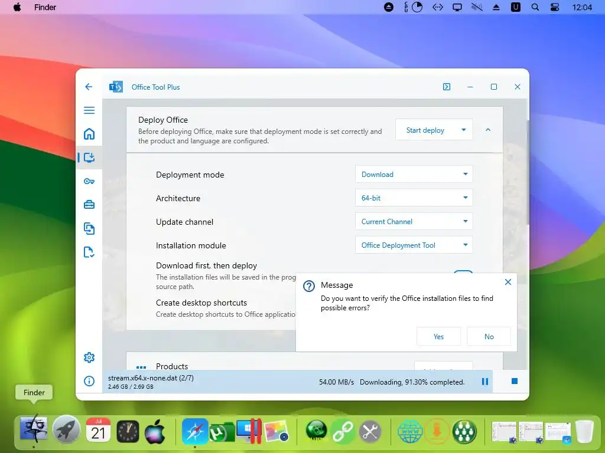Open the Convert documents icon in sidebar
The width and height of the screenshot is (605, 453).
pyautogui.click(x=89, y=228)
